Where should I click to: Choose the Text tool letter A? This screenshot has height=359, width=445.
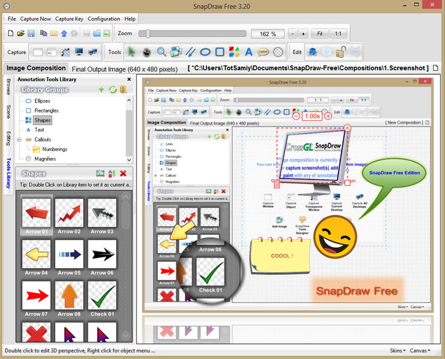[249, 52]
